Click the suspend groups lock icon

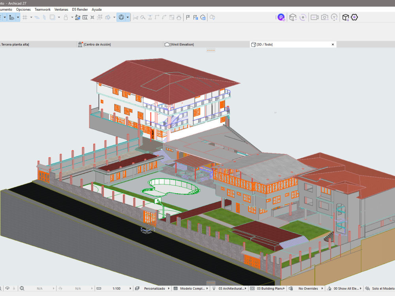click(x=66, y=17)
